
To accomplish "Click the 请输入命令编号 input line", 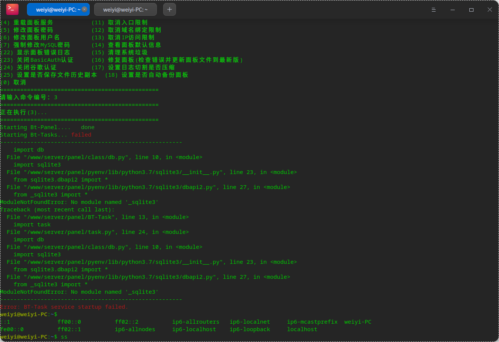I will [29, 97].
